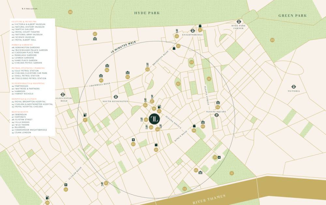Viewport: 326px width, 205px height.
Task: Select "Tesco Esso Petrol Station" in the legend
Action: (x=29, y=78)
